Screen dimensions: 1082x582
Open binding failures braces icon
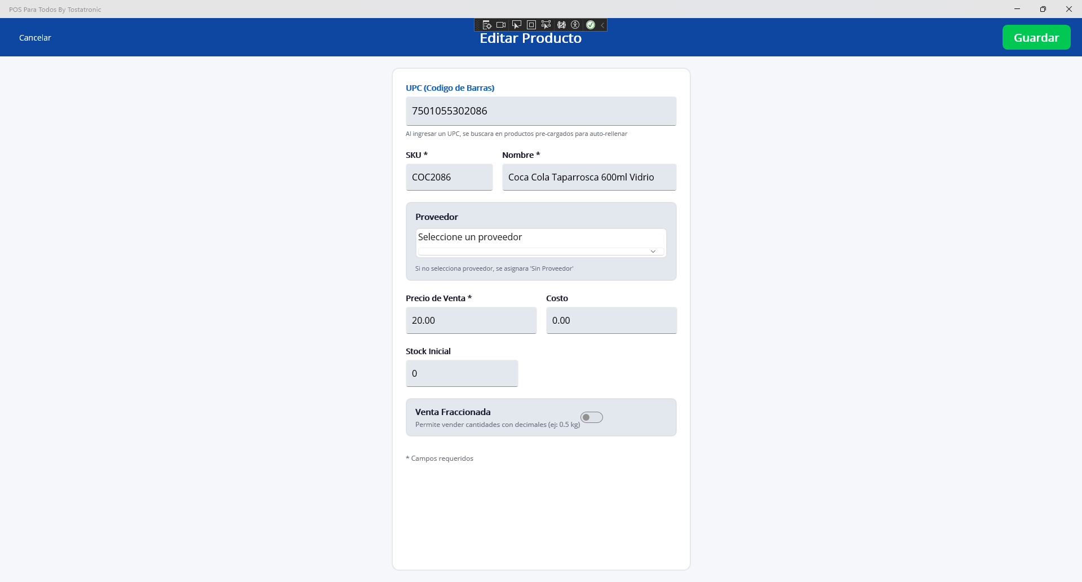coord(561,25)
